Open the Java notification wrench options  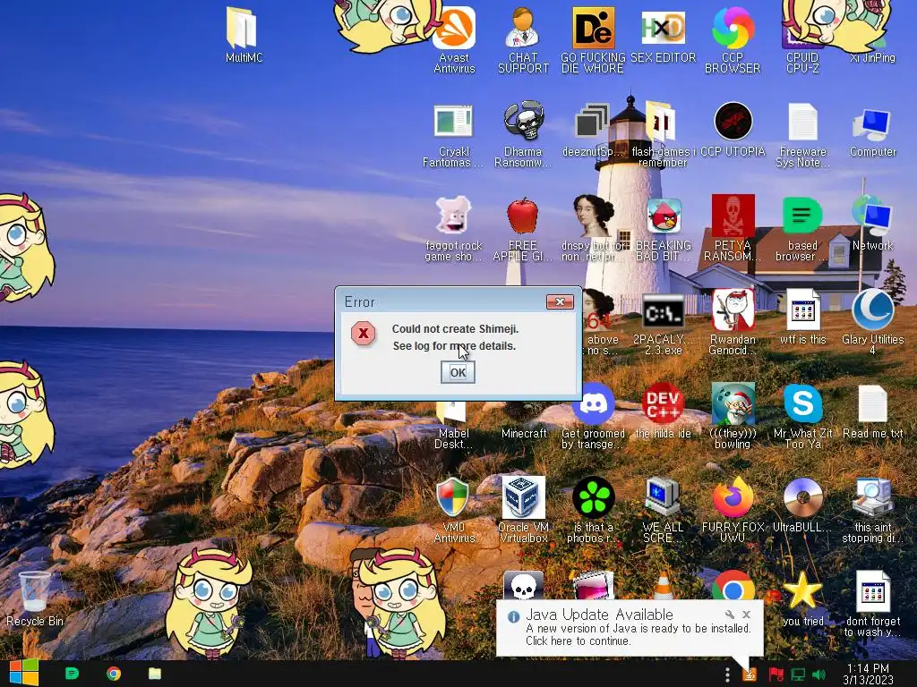click(x=729, y=615)
